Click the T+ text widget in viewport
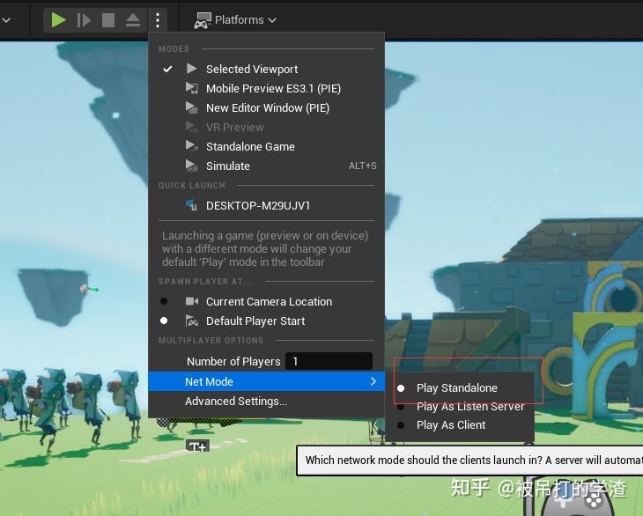 197,446
